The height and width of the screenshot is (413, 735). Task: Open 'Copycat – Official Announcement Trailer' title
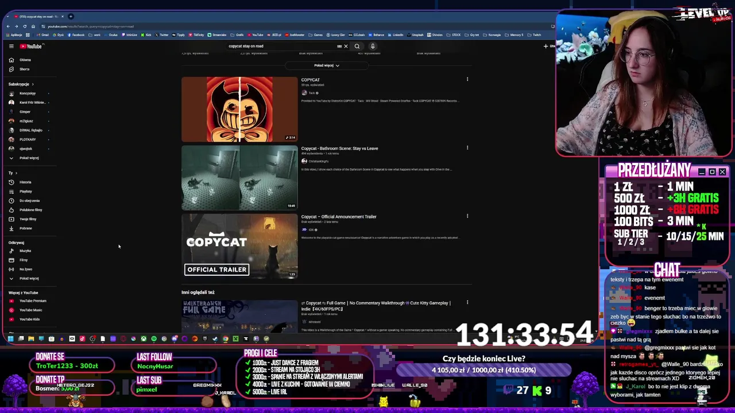tap(339, 217)
